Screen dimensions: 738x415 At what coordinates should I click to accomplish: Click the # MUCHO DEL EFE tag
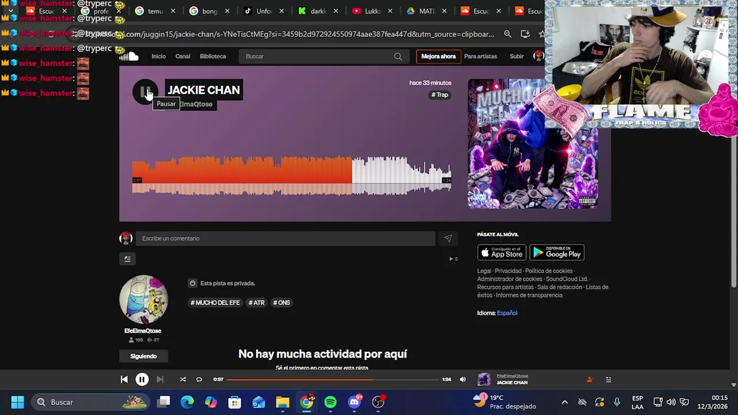[x=215, y=303]
